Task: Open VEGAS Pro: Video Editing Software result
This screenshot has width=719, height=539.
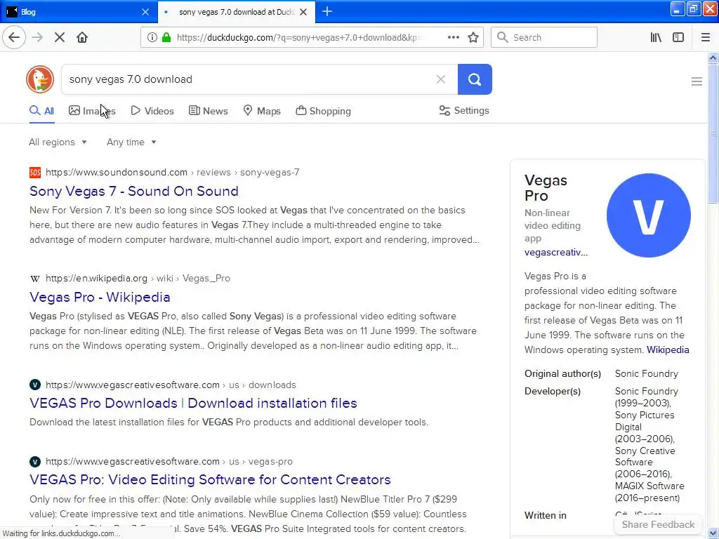Action: 210,479
